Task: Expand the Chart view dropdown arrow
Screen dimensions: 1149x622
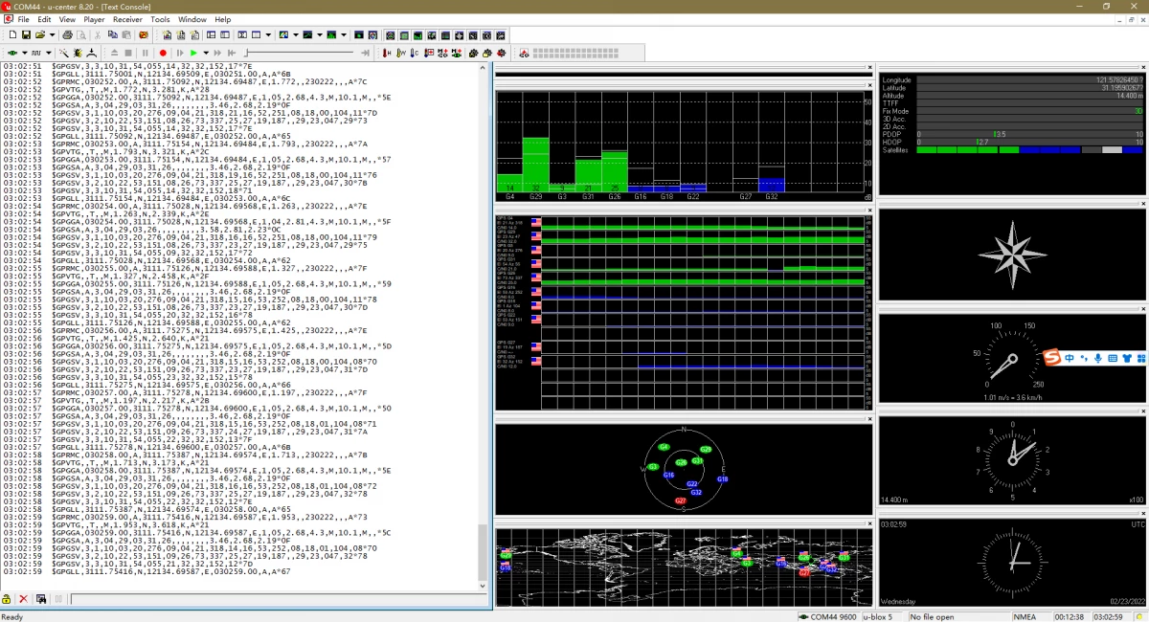Action: [x=320, y=35]
